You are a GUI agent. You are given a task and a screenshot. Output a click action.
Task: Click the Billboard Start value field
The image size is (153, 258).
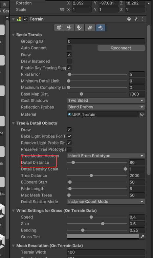[x=137, y=182]
